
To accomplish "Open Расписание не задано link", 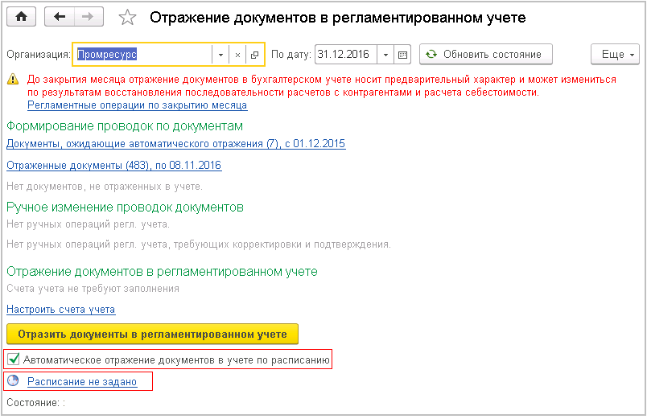I will [82, 381].
